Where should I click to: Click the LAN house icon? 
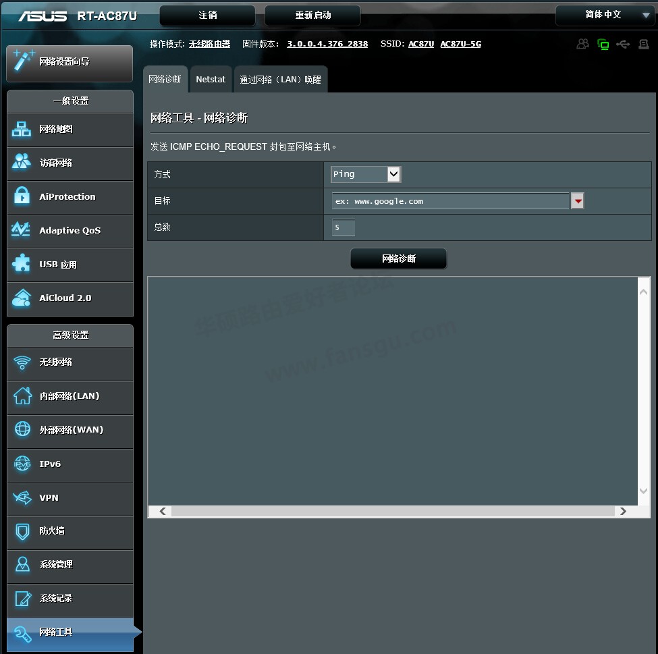pos(23,396)
